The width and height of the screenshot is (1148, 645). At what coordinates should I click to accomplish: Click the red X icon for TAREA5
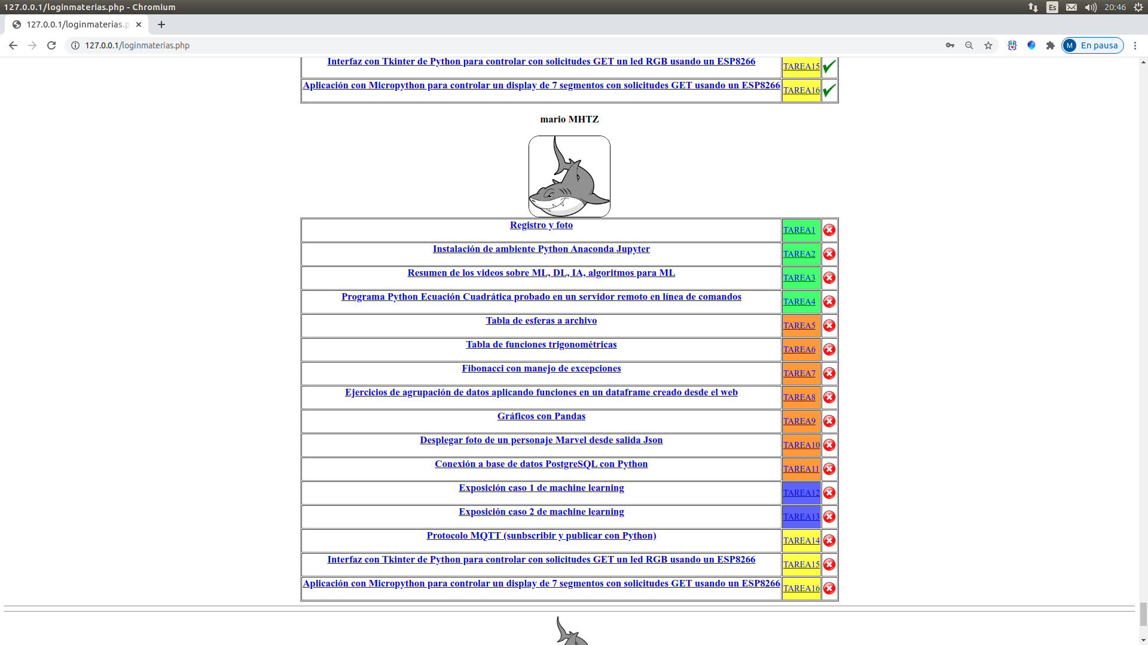(829, 325)
